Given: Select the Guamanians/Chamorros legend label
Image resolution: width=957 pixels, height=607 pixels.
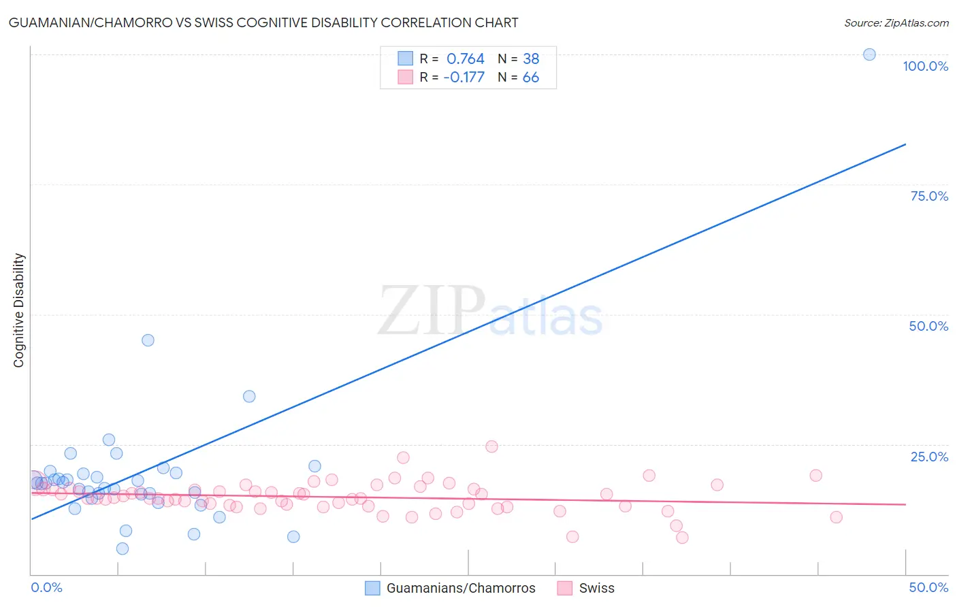Looking at the screenshot, I should tap(461, 588).
